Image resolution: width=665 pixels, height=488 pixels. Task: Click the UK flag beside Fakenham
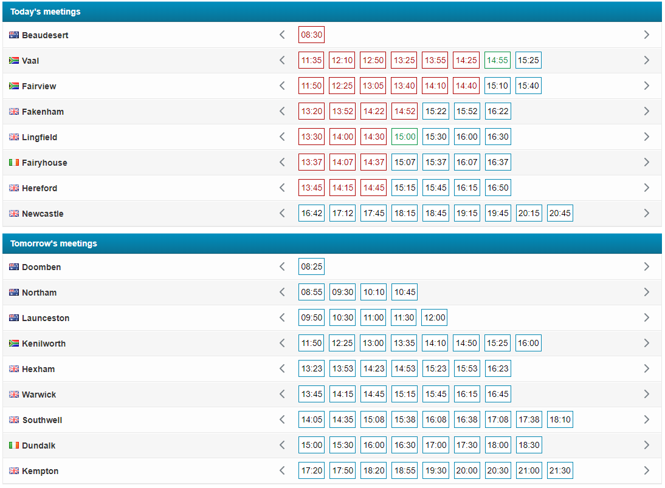click(x=14, y=112)
